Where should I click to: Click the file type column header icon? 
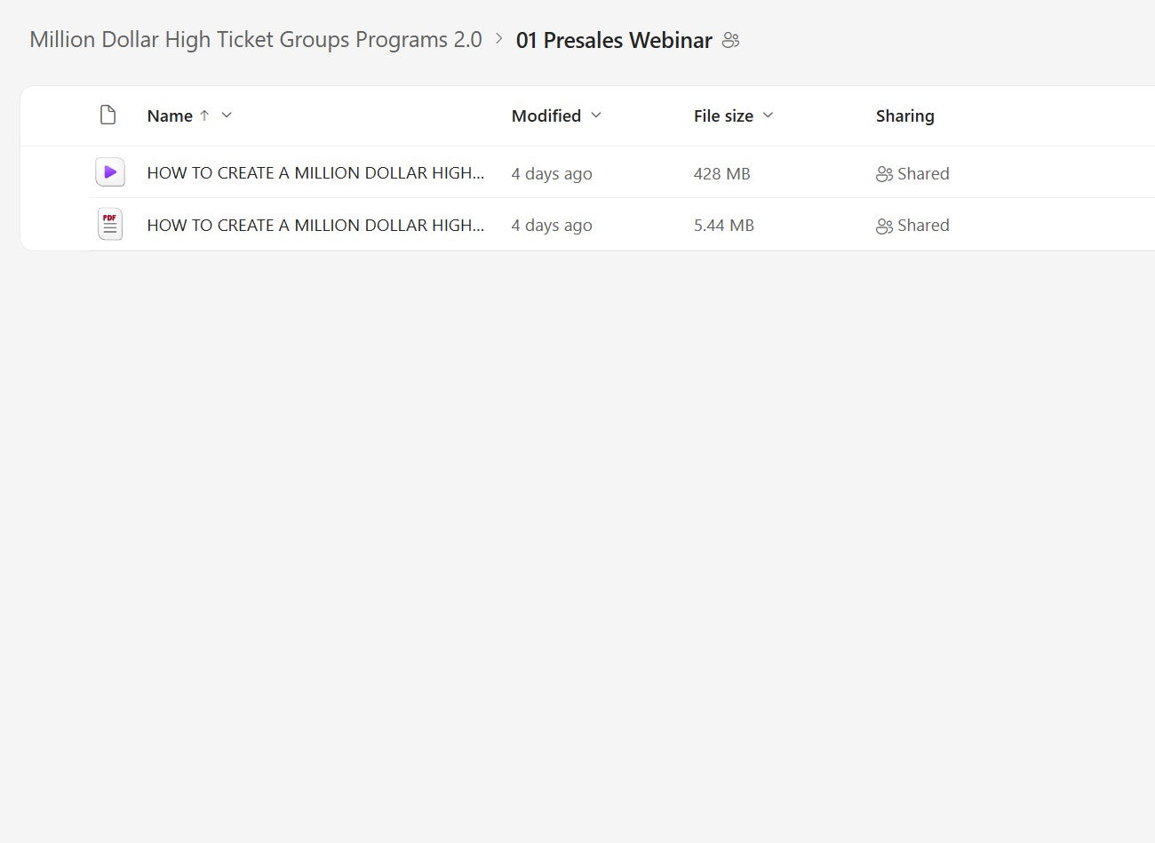[x=108, y=115]
